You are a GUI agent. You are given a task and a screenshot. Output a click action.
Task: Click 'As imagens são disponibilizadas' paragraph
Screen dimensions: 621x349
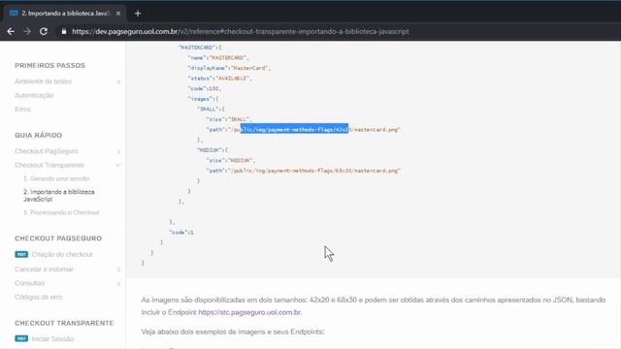pyautogui.click(x=374, y=306)
